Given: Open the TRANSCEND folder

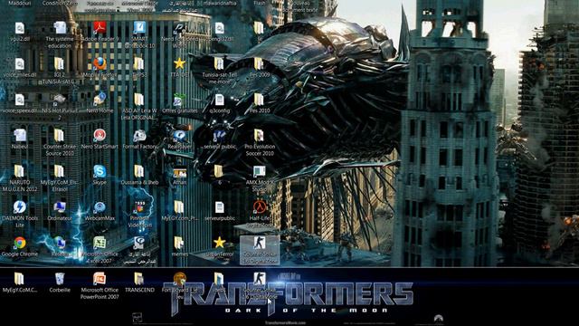Looking at the screenshot, I should 138,279.
